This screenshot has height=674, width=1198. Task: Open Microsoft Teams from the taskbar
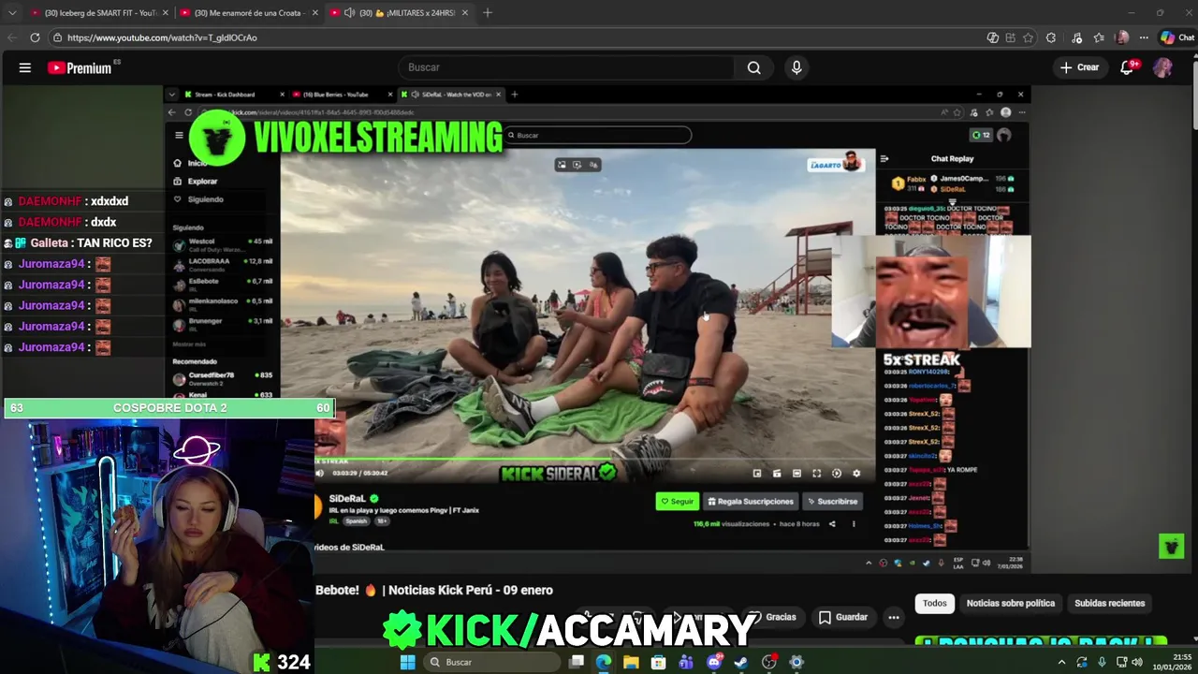tap(686, 662)
